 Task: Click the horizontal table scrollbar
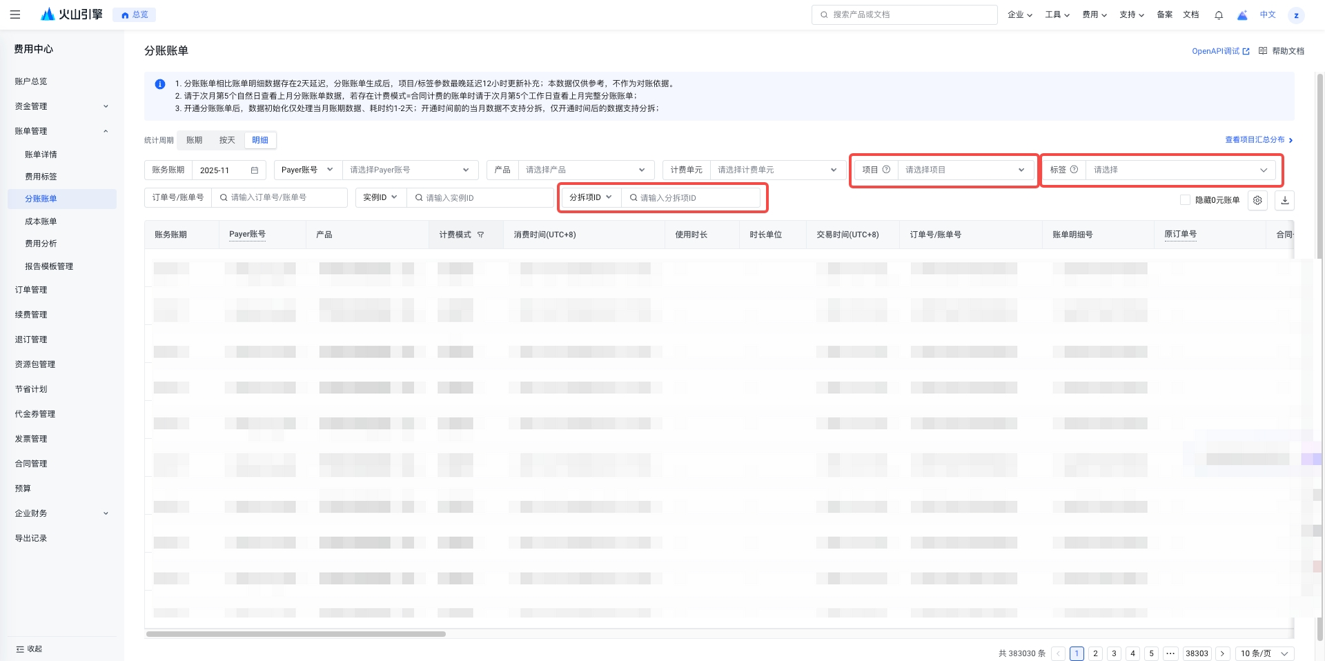click(x=296, y=634)
